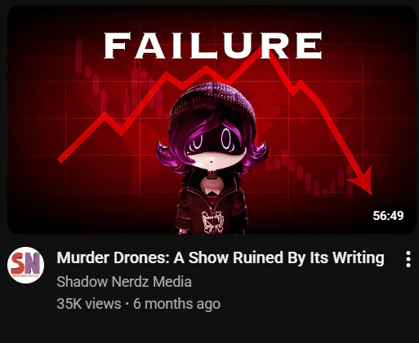This screenshot has width=419, height=343.
Task: Open the Murder Drones video title link
Action: coord(221,257)
